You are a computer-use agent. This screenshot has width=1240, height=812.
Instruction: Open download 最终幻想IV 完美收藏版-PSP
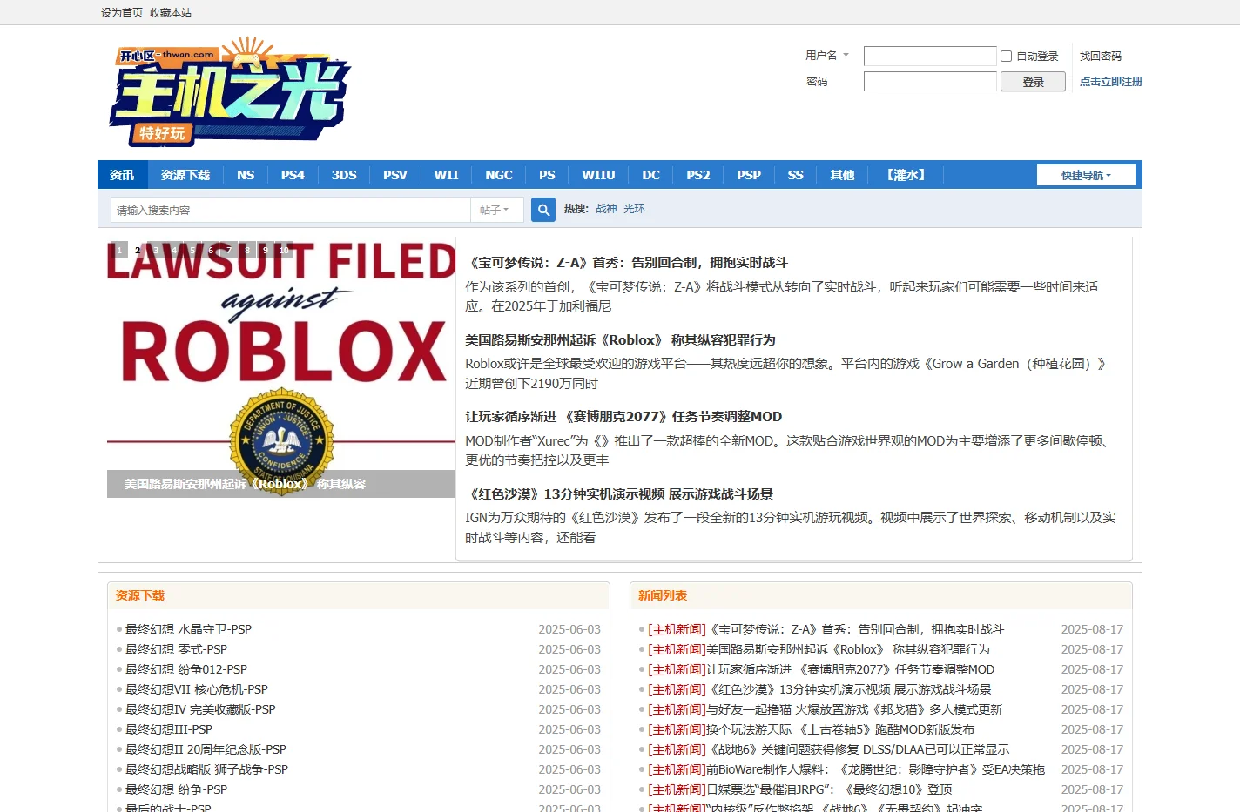click(x=200, y=709)
